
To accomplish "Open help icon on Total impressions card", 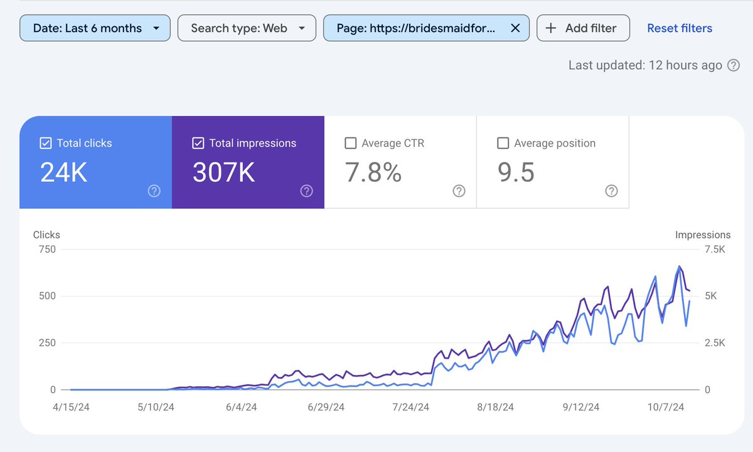I will point(306,191).
